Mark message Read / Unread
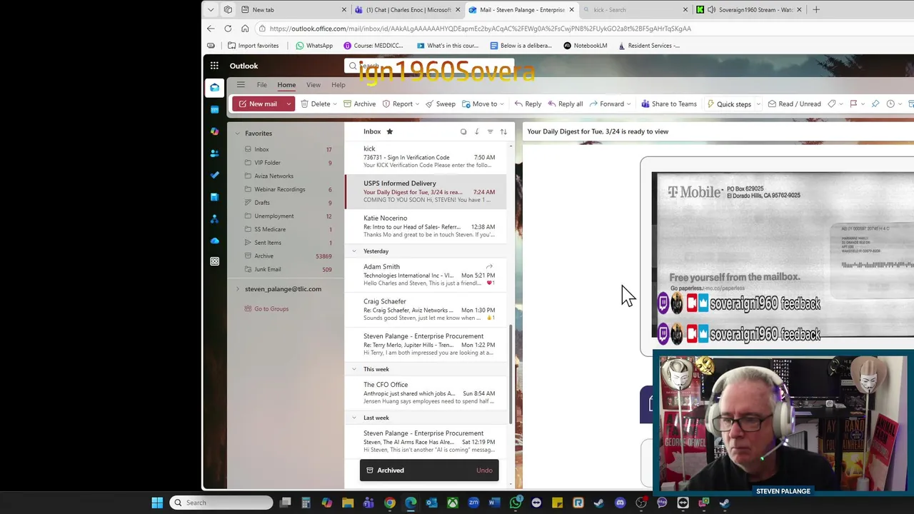The image size is (914, 514). pos(794,104)
